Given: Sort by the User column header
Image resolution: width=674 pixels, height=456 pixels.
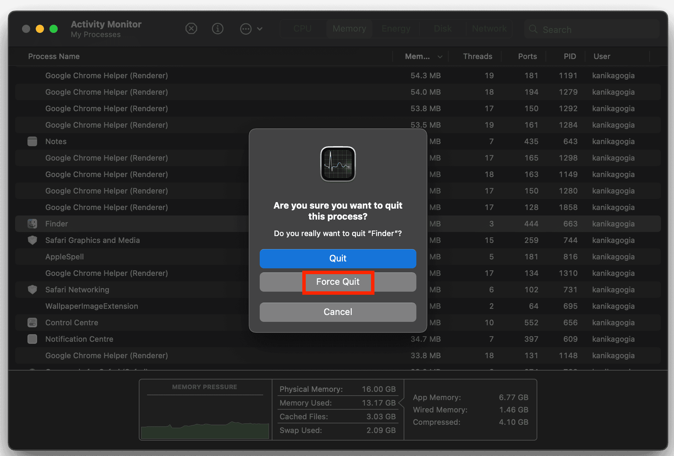Looking at the screenshot, I should 602,56.
